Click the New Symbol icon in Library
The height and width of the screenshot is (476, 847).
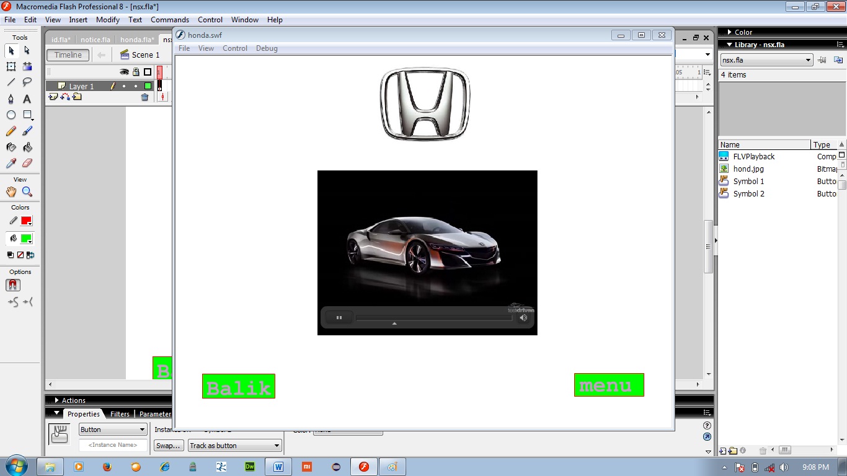(723, 451)
